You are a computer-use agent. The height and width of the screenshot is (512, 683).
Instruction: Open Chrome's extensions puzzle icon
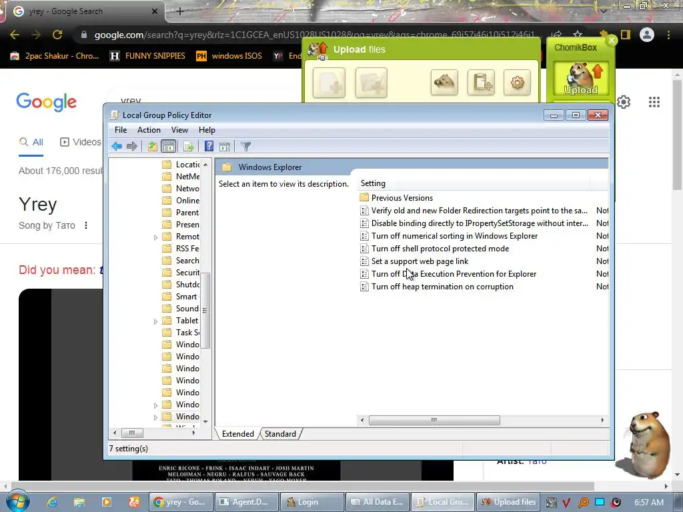(604, 35)
